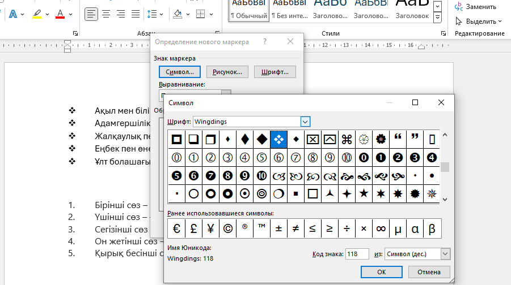
Task: Select the circled number 8 symbol
Action: (312, 158)
